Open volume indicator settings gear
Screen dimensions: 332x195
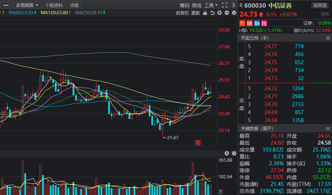234,153
